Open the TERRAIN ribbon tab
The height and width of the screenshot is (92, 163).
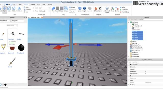(x=33, y=5)
